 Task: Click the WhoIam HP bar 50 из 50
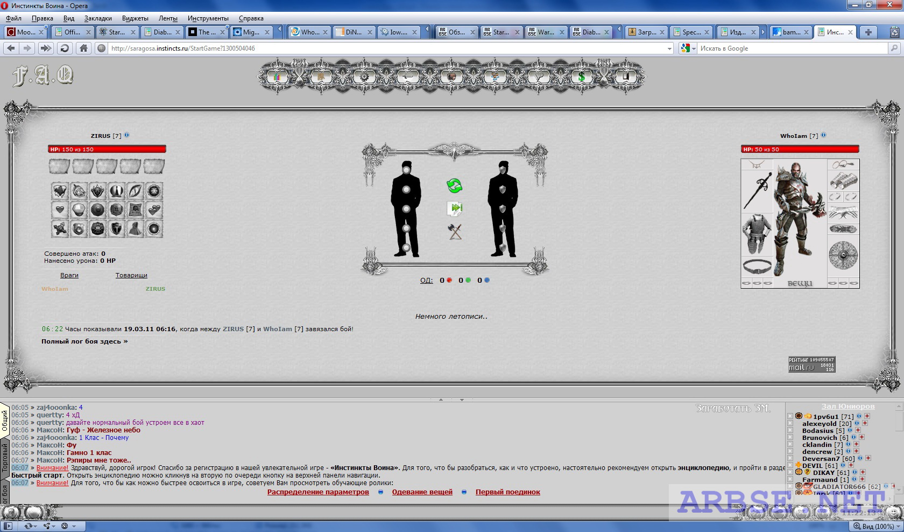tap(800, 149)
